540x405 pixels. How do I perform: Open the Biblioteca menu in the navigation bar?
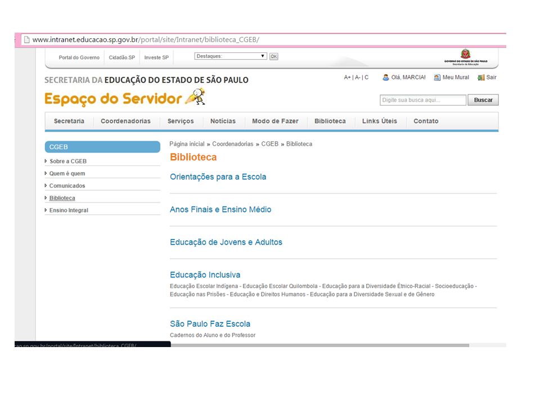[x=330, y=121]
